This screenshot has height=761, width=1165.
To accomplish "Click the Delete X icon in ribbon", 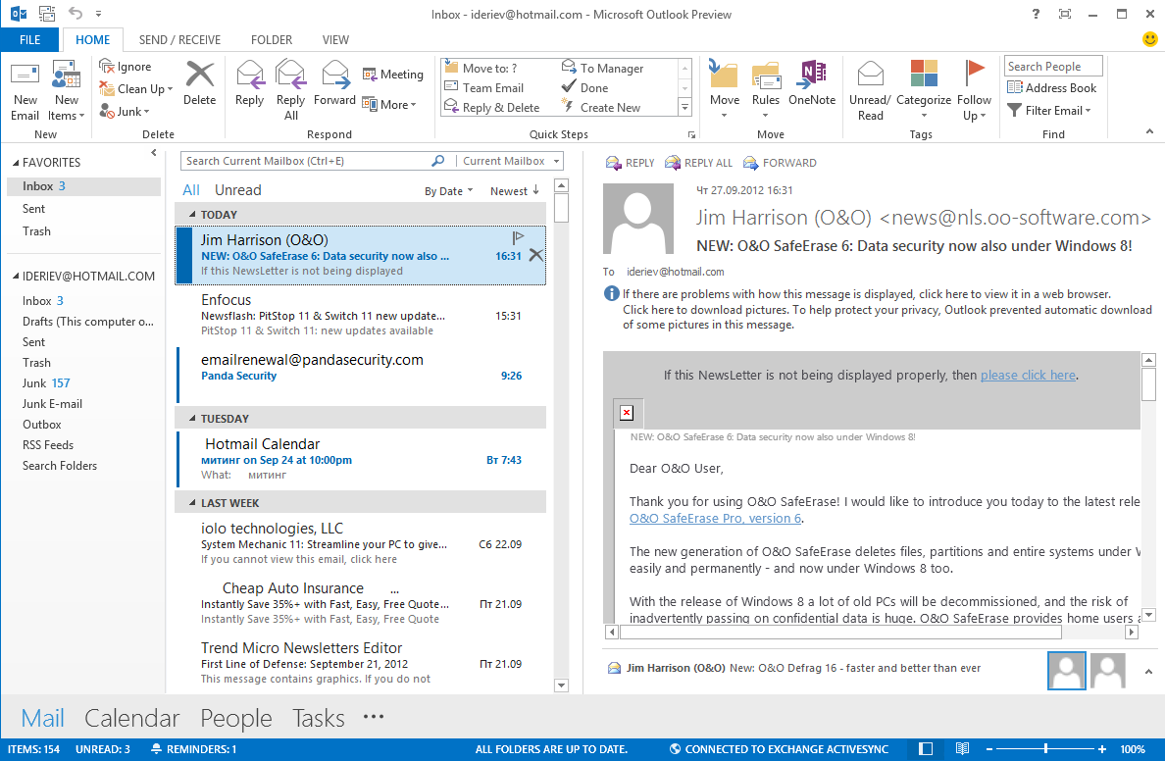I will [199, 75].
